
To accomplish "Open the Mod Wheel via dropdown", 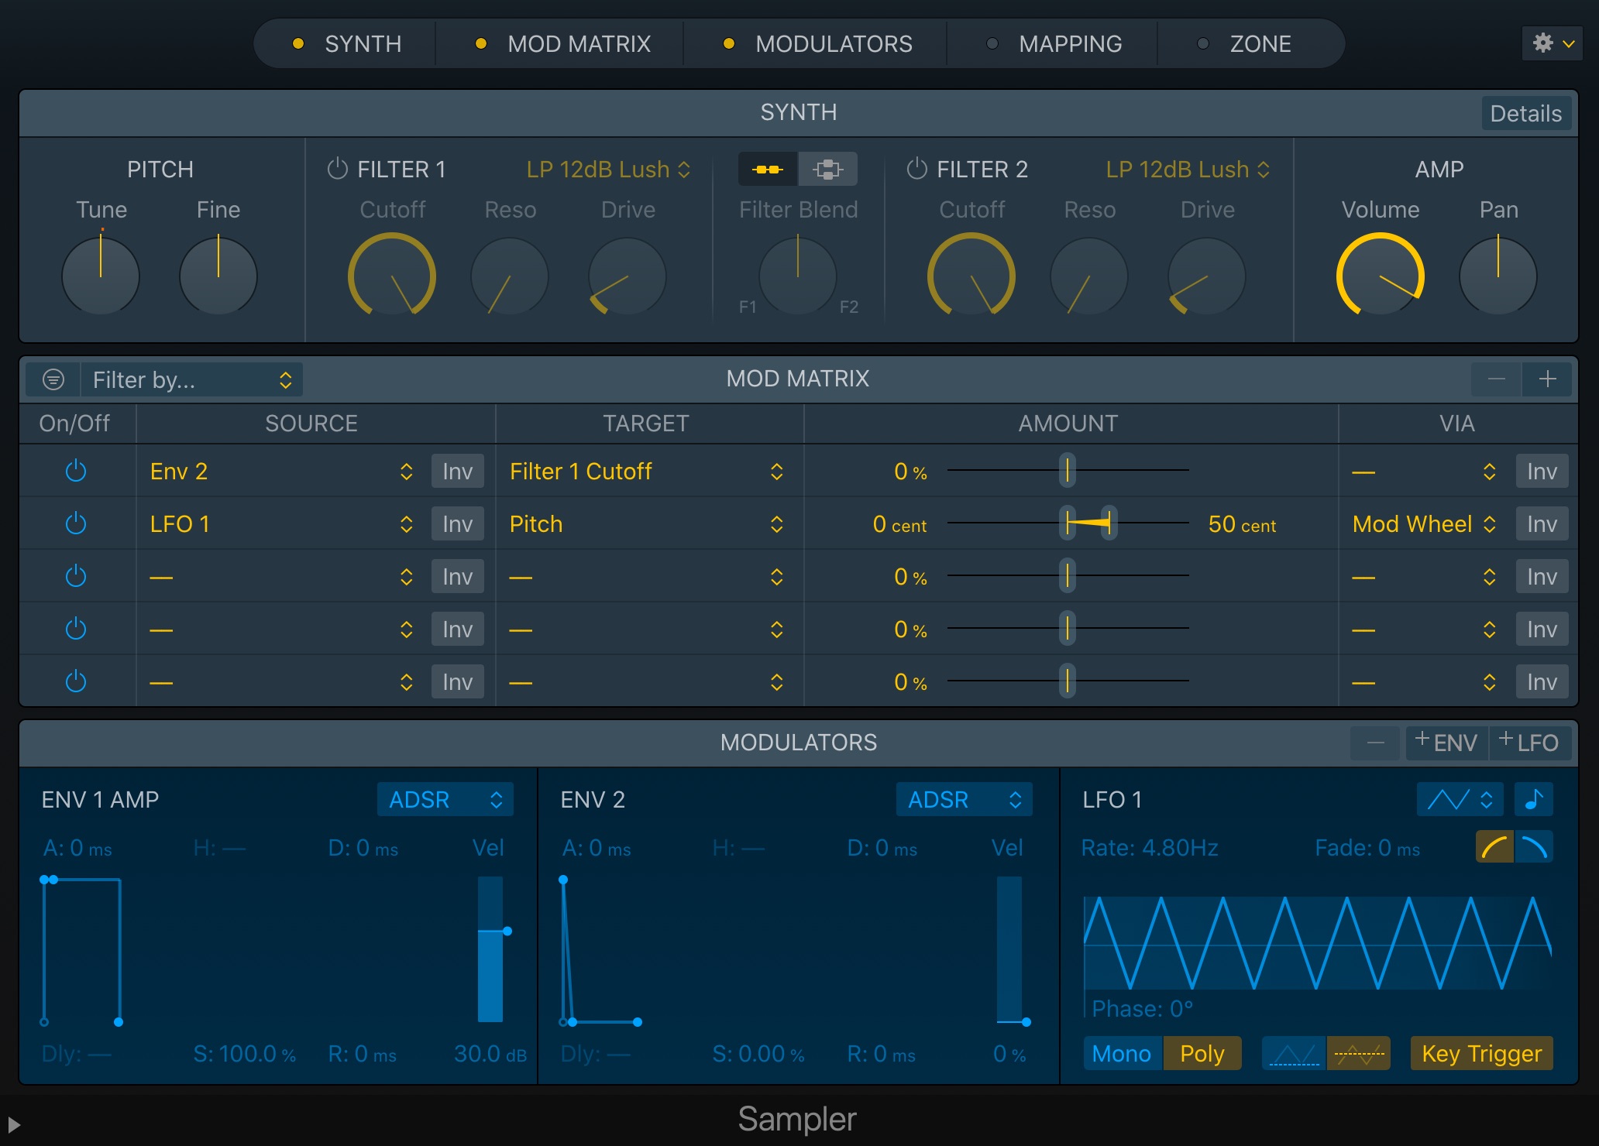I will pyautogui.click(x=1424, y=524).
